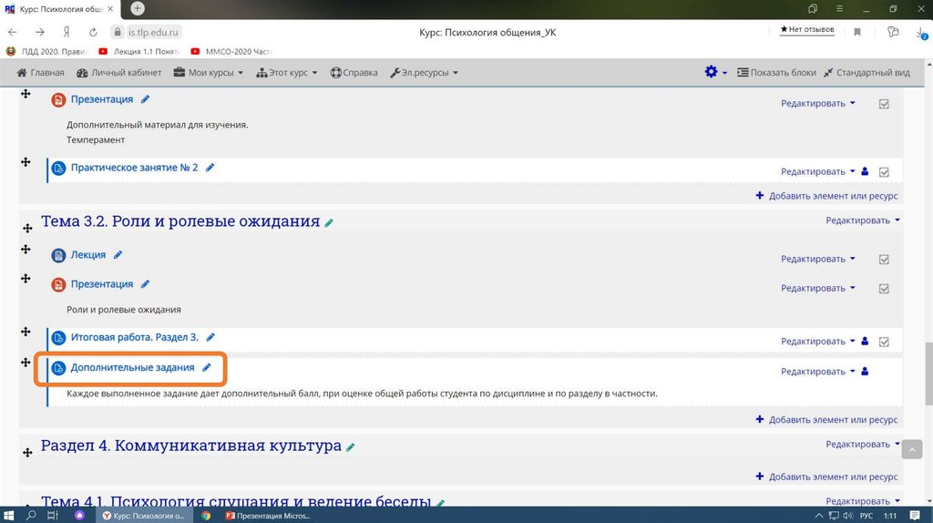This screenshot has width=933, height=523.
Task: Click move handle for Практическое занятие № 2
Action: [x=26, y=162]
